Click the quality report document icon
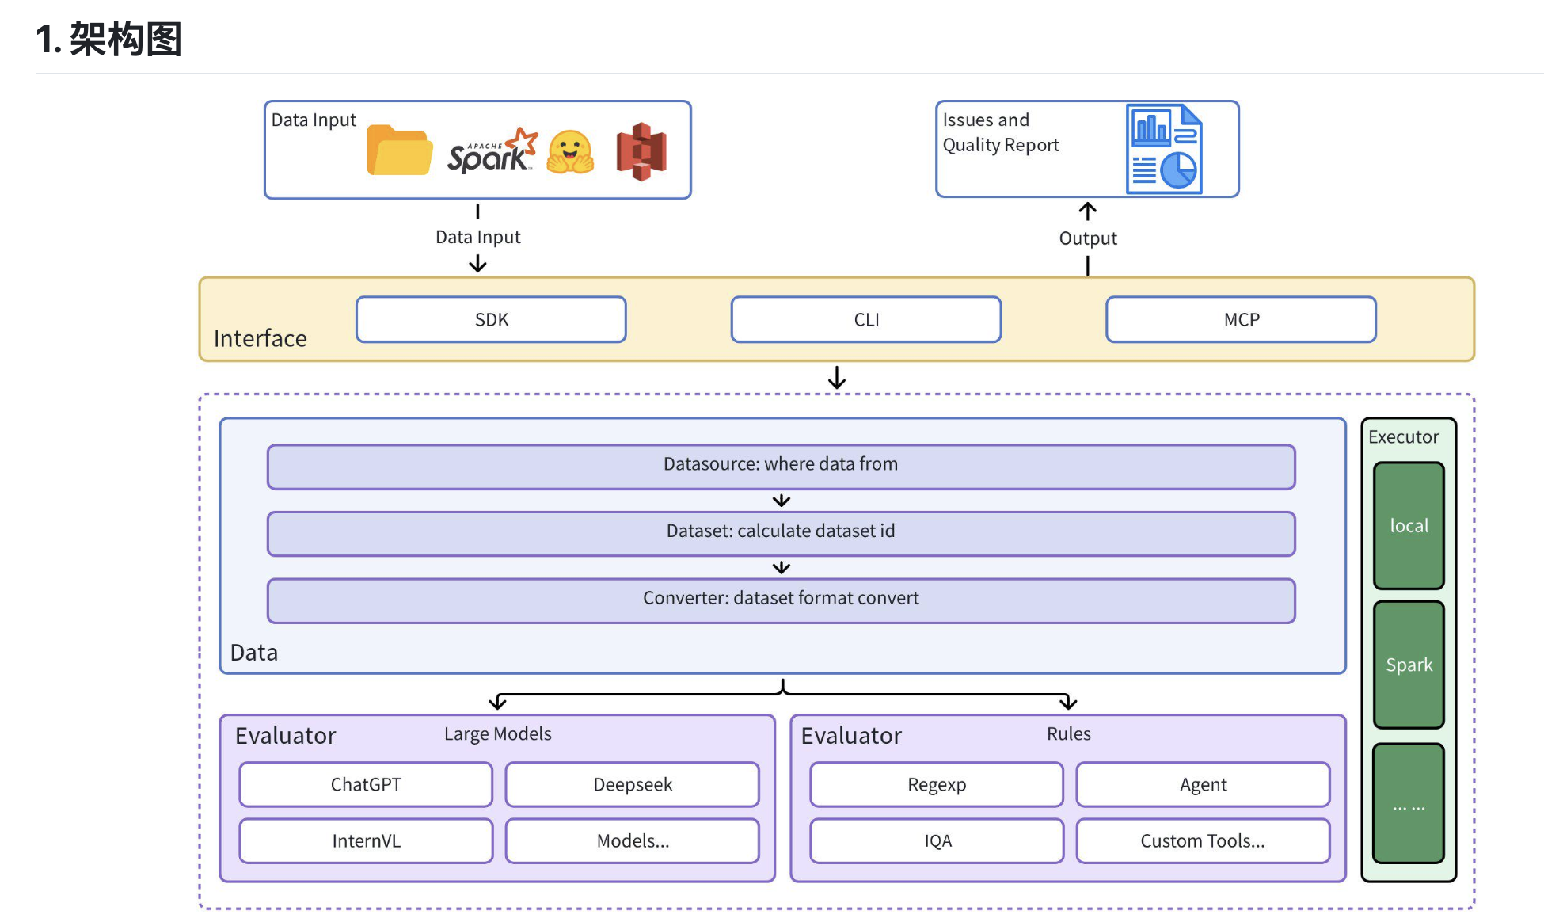This screenshot has height=922, width=1544. [x=1164, y=149]
